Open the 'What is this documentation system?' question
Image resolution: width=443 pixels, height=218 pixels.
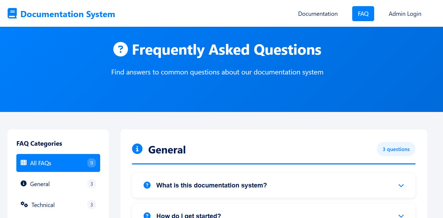(x=211, y=185)
